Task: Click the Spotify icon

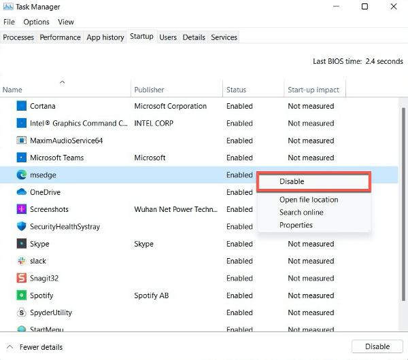Action: coord(21,295)
